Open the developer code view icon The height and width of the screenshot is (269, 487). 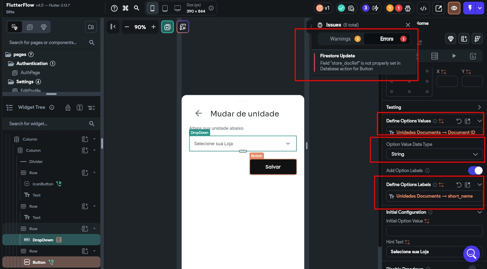point(423,8)
